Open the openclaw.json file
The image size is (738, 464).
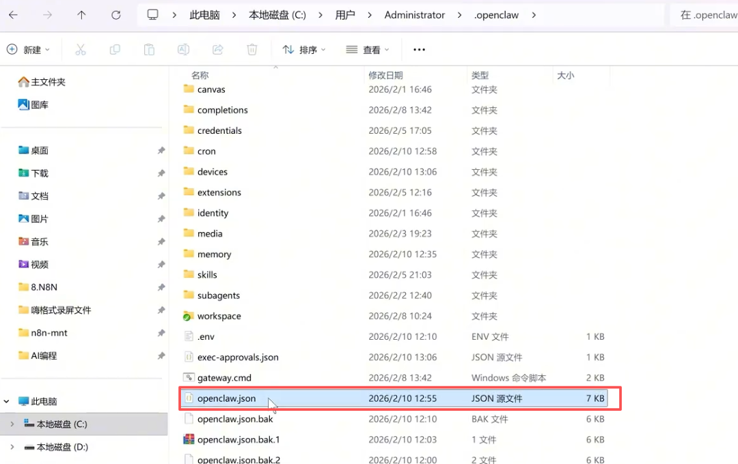click(x=228, y=398)
